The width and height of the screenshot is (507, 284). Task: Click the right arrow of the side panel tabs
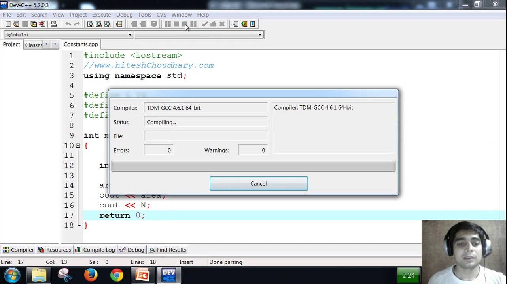point(55,44)
